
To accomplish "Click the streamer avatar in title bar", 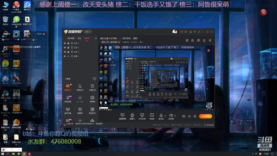I will point(175,32).
